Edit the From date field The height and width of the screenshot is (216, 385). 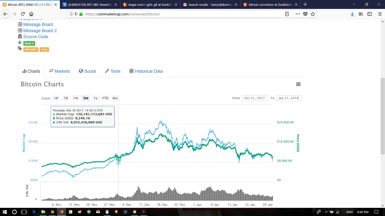click(254, 98)
